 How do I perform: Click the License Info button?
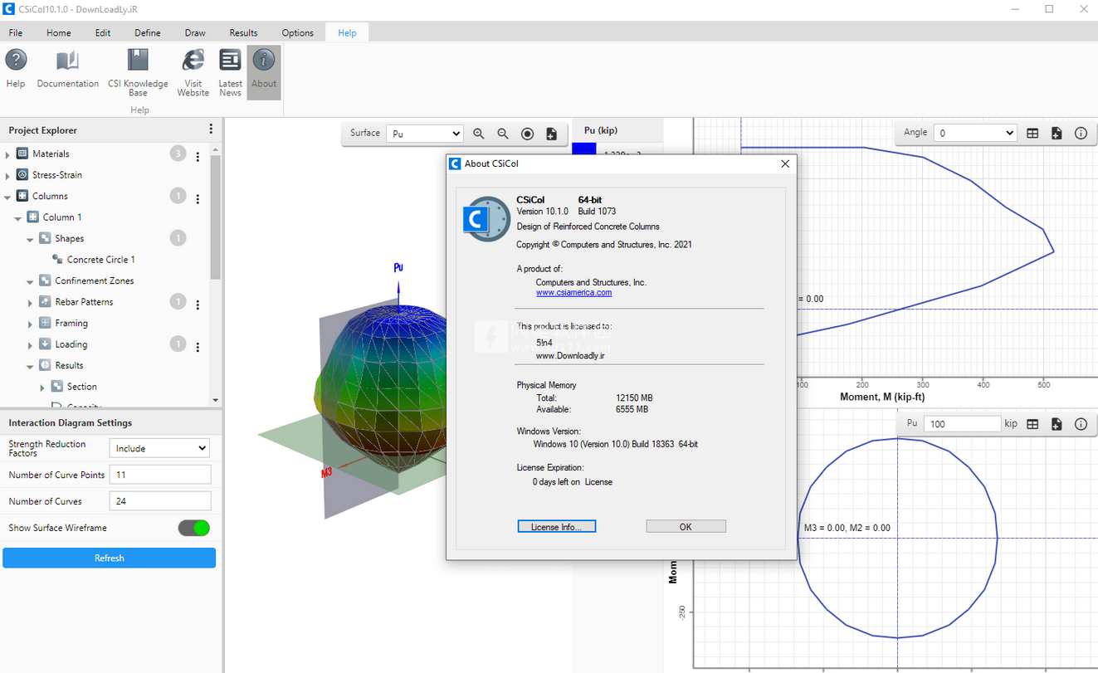click(557, 526)
